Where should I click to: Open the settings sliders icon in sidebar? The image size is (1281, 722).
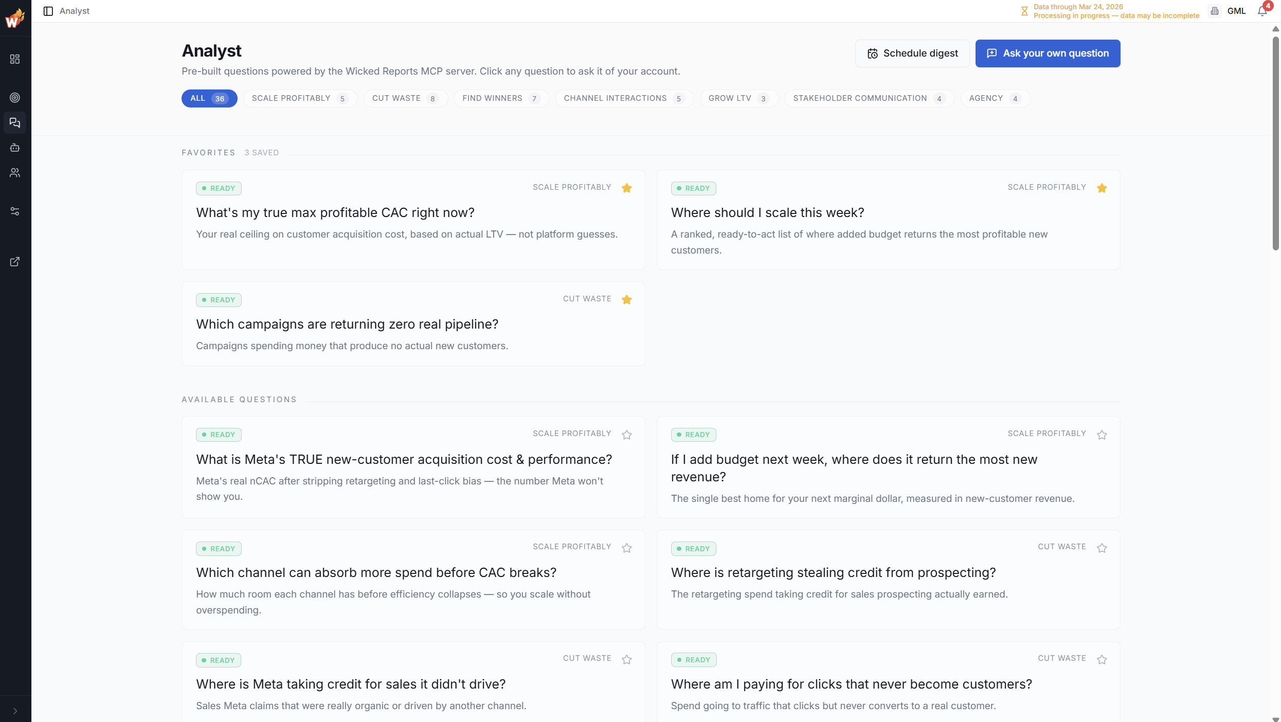[15, 211]
